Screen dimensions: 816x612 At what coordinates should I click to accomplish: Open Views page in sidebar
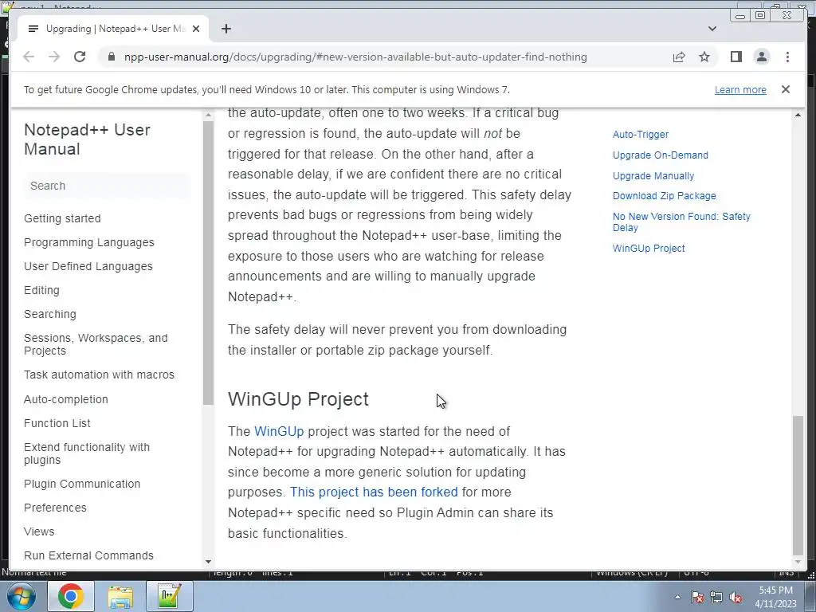pos(39,532)
